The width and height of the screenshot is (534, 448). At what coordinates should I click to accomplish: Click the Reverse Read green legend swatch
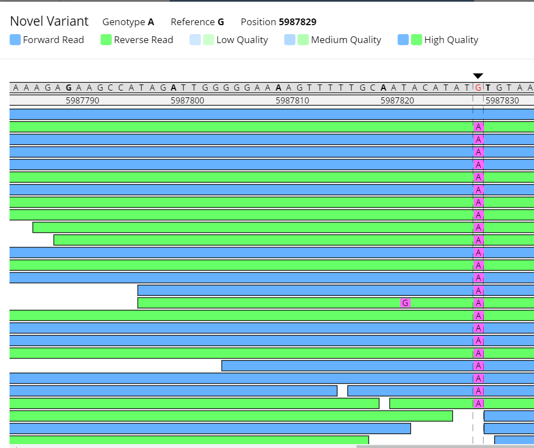(x=106, y=40)
